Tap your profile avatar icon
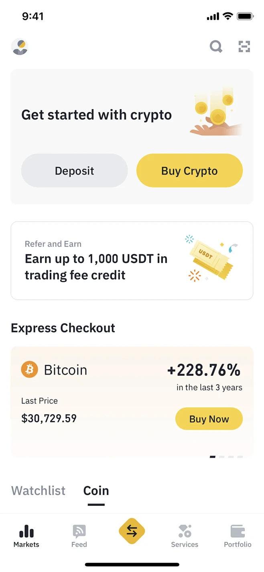Viewport: 264px width, 572px height. [20, 47]
